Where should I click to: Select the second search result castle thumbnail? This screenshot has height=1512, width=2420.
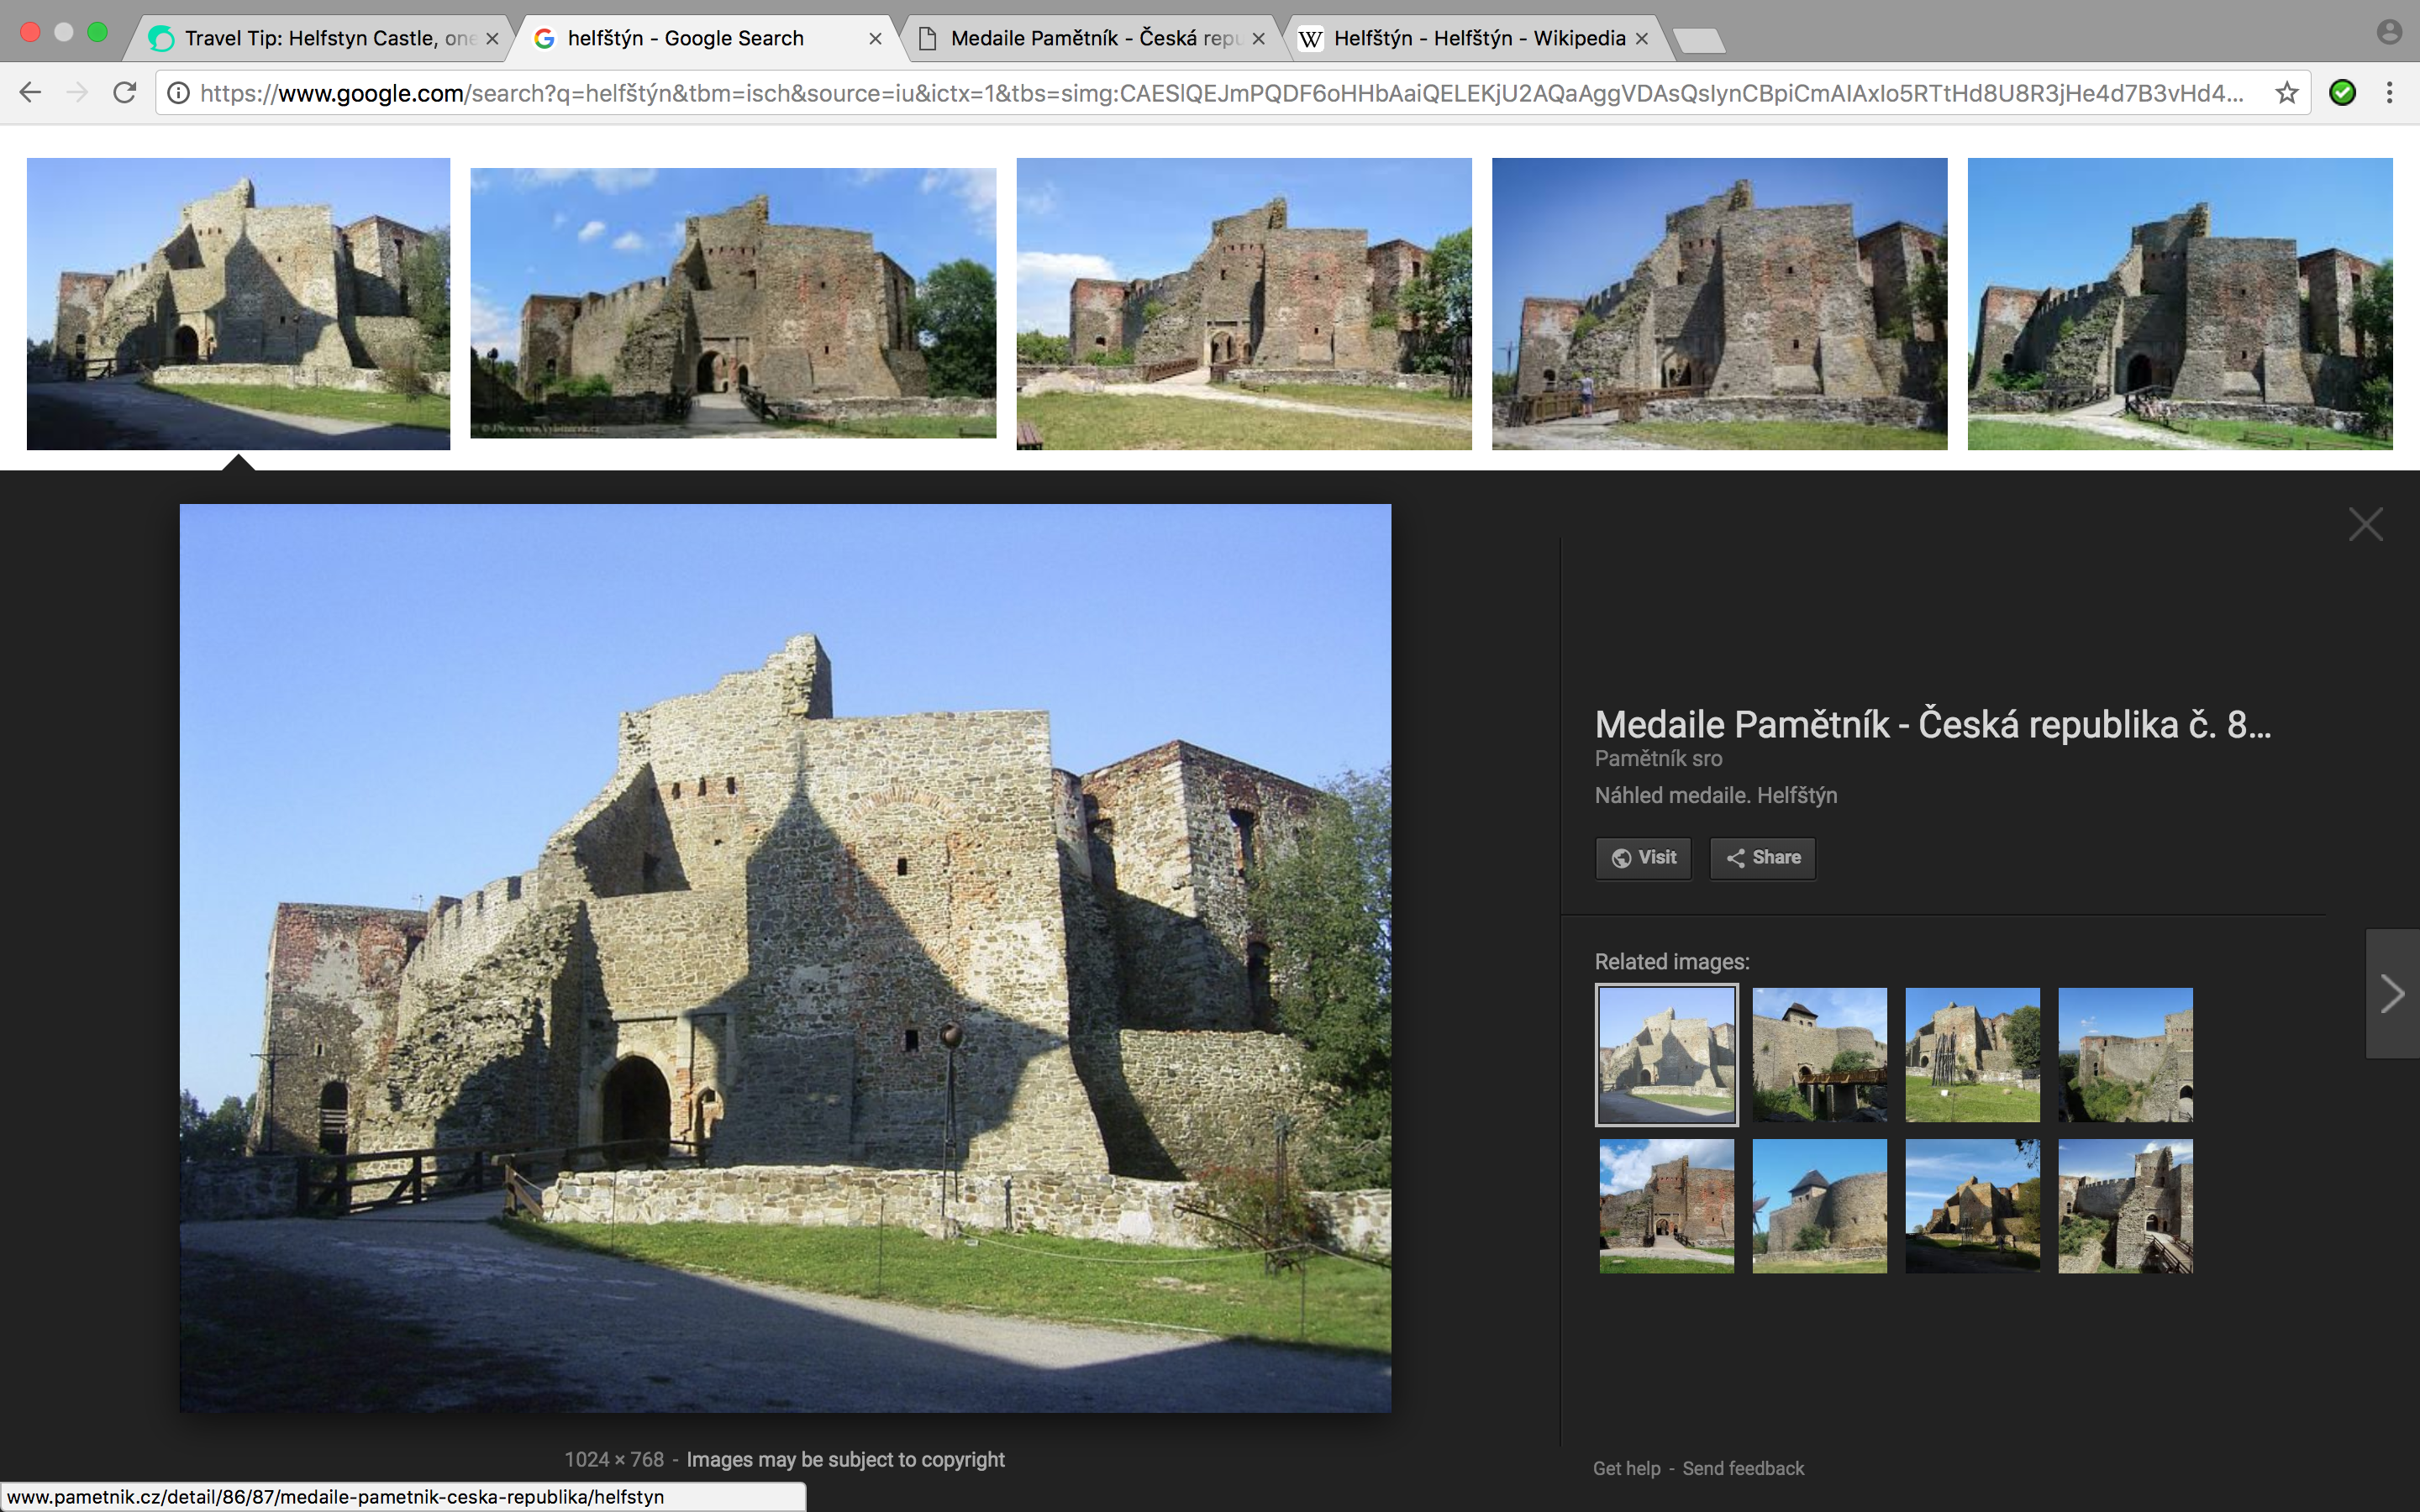[733, 303]
